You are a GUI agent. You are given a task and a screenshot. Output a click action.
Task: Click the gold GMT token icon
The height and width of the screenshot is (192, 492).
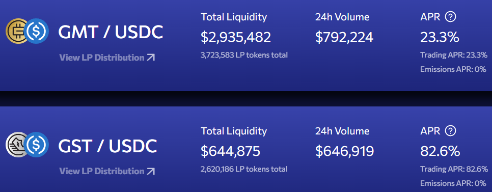pos(17,31)
